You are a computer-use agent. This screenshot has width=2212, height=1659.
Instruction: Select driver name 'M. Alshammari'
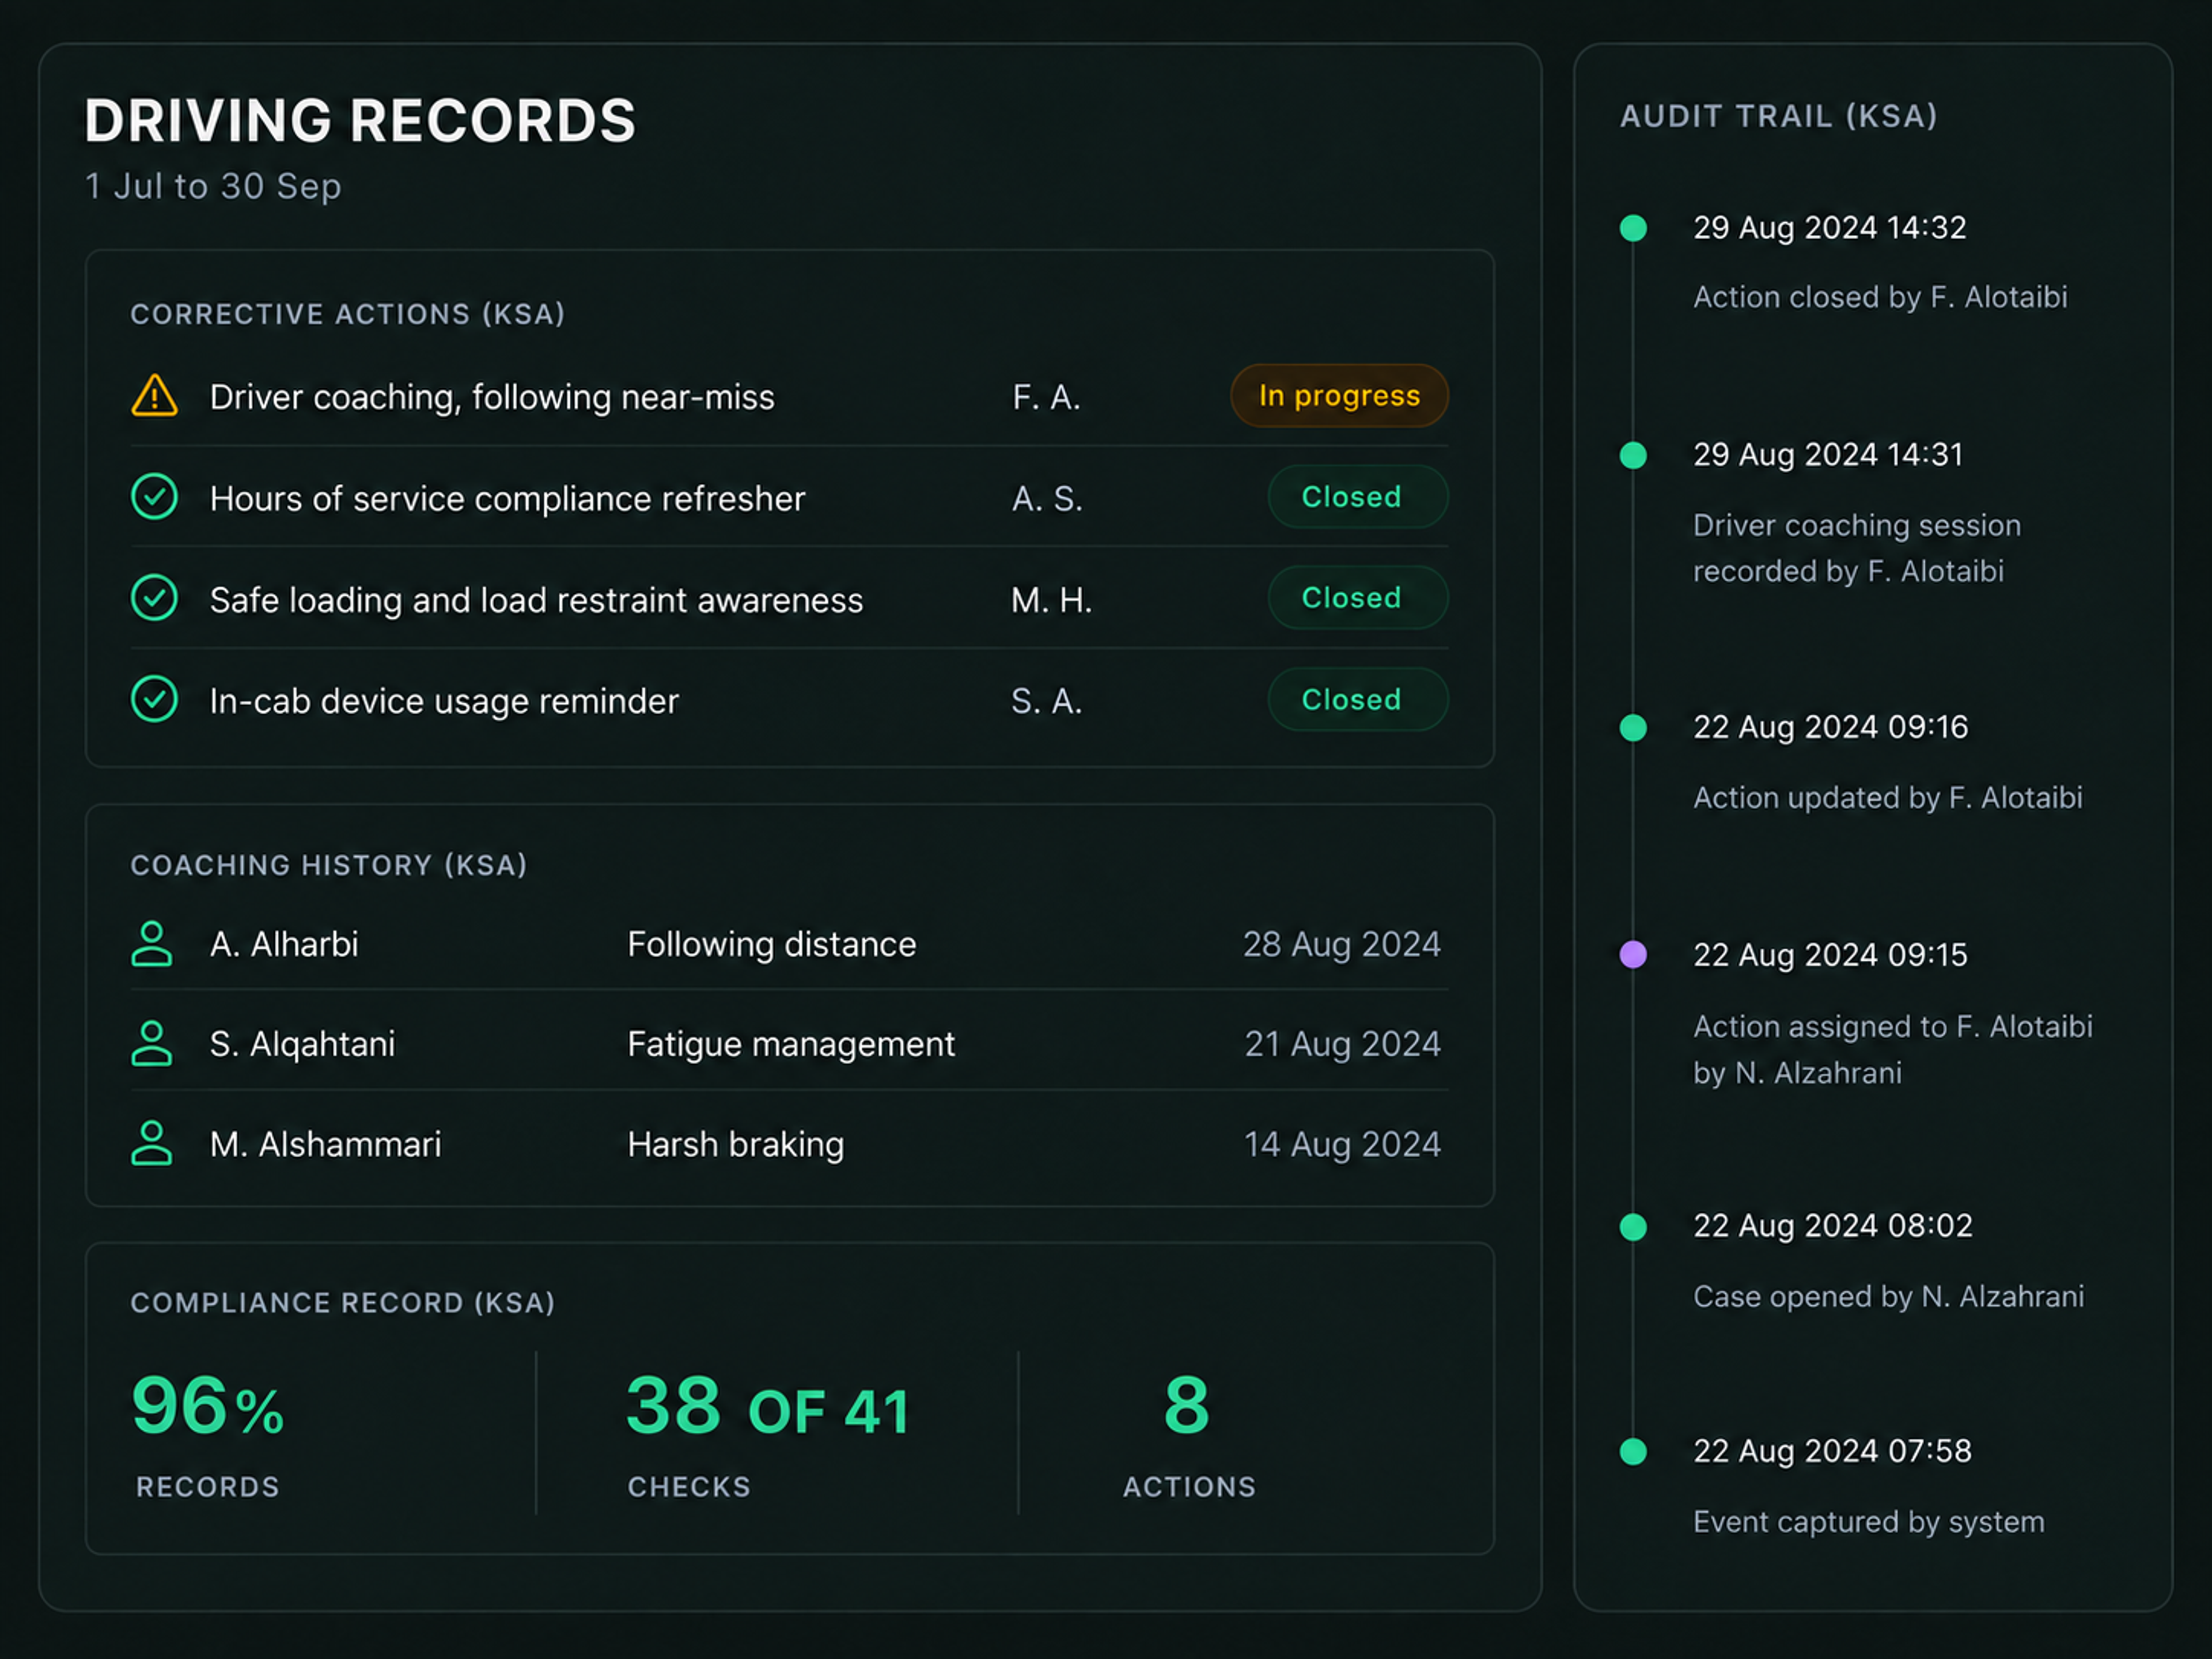point(325,1144)
